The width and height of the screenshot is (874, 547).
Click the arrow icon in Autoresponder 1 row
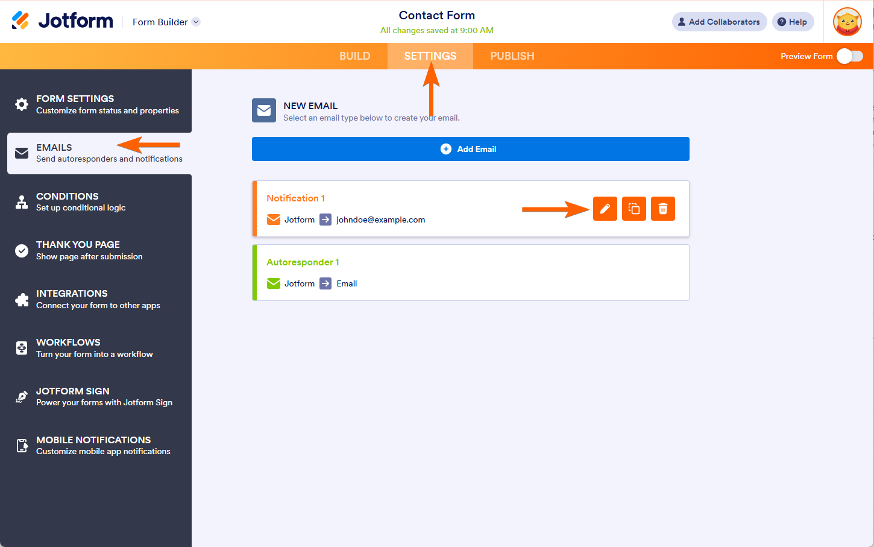click(325, 283)
